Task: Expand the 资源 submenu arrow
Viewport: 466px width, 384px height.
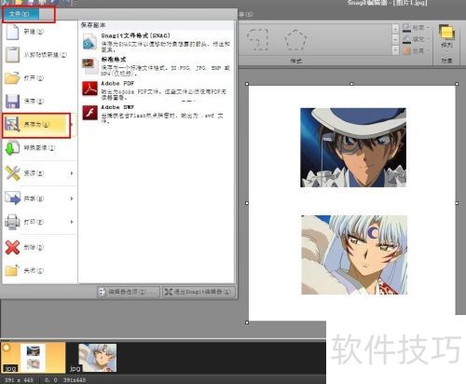Action: click(72, 173)
